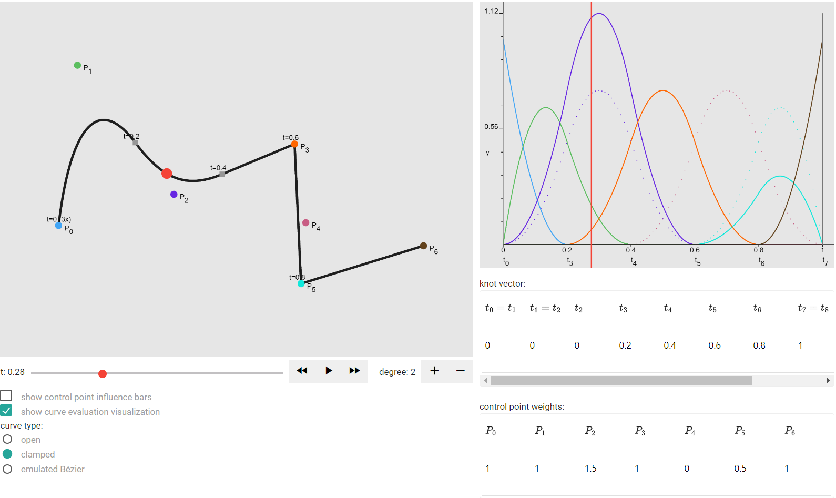
Task: Edit the t3 knot value 0.2
Action: tap(638, 345)
